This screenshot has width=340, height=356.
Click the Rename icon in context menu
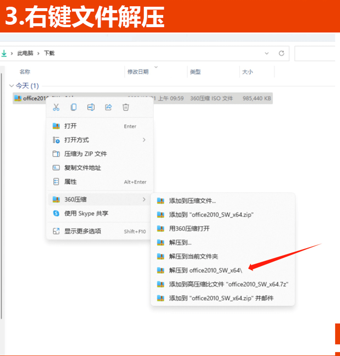91,107
